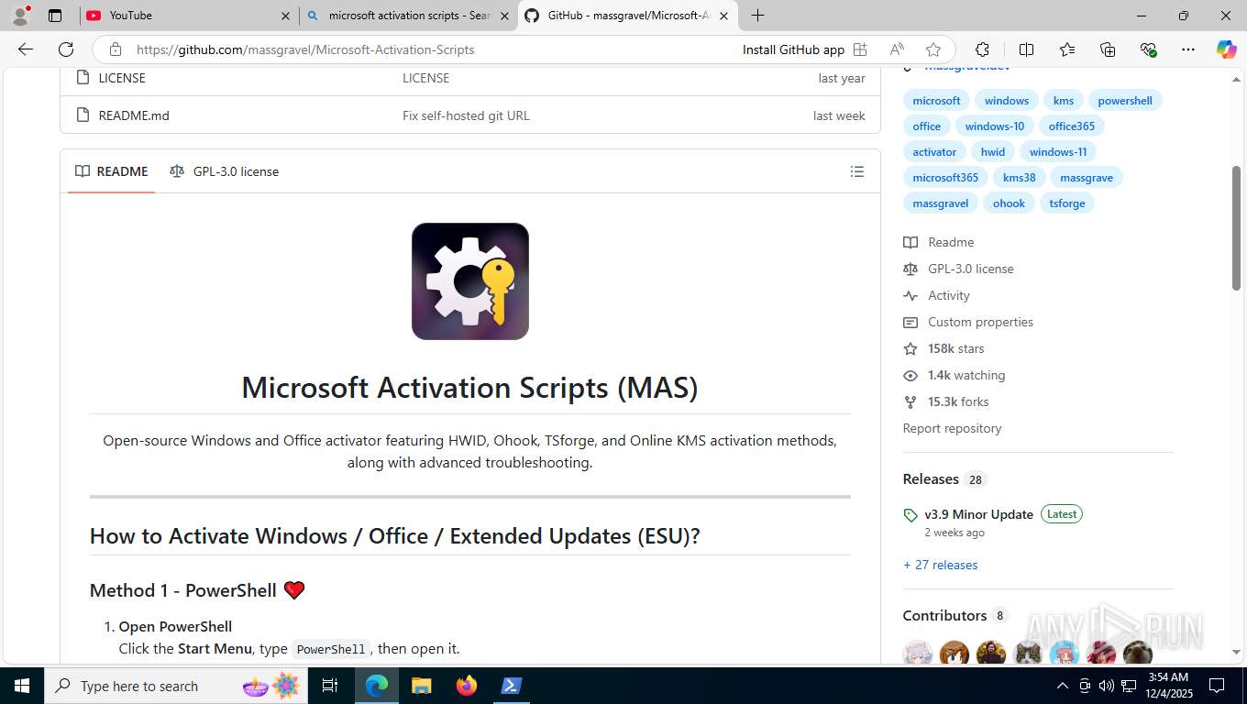This screenshot has height=704, width=1247.
Task: Open Collections icon in toolbar
Action: click(x=1108, y=49)
